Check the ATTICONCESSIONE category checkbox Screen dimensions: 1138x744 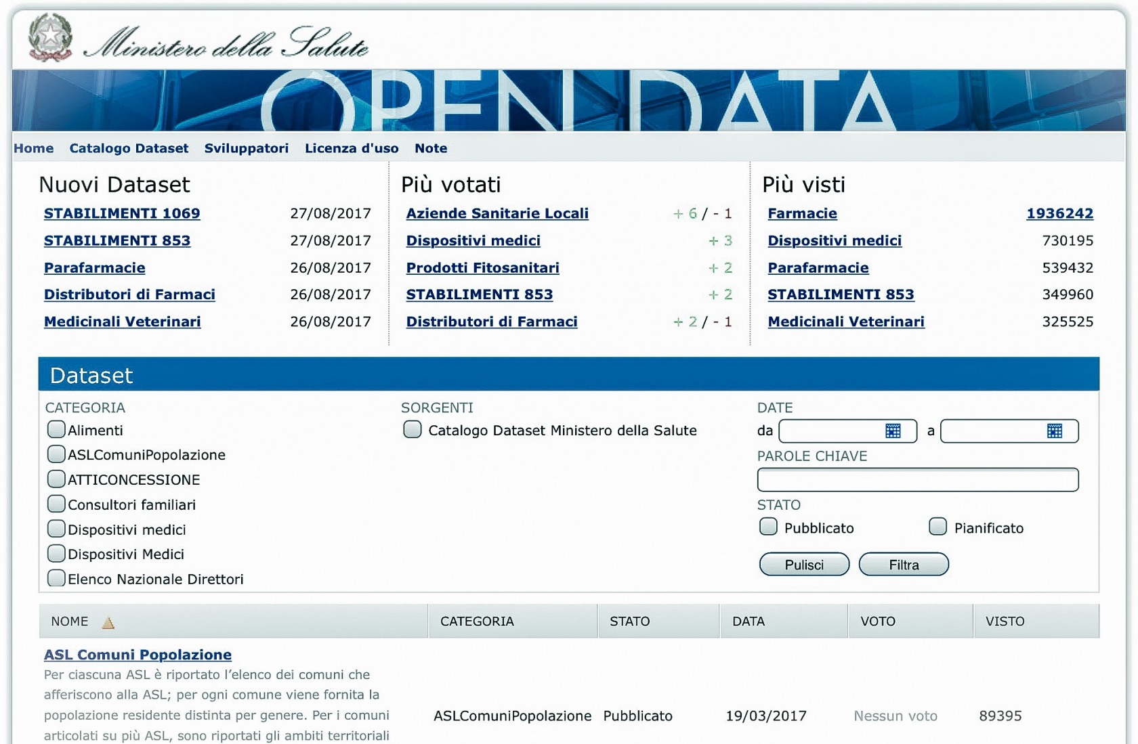[56, 479]
